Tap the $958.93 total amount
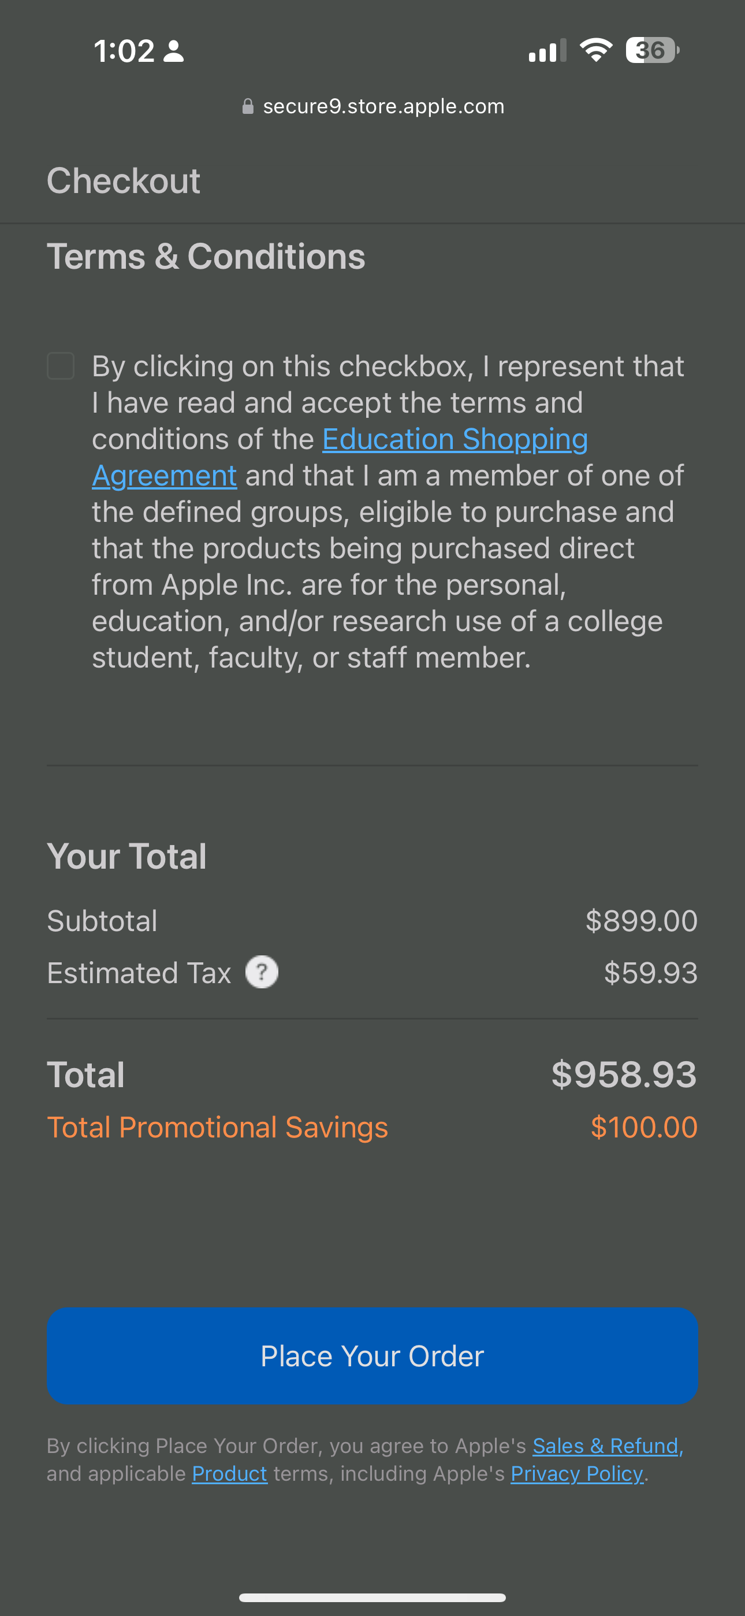 [x=624, y=1074]
